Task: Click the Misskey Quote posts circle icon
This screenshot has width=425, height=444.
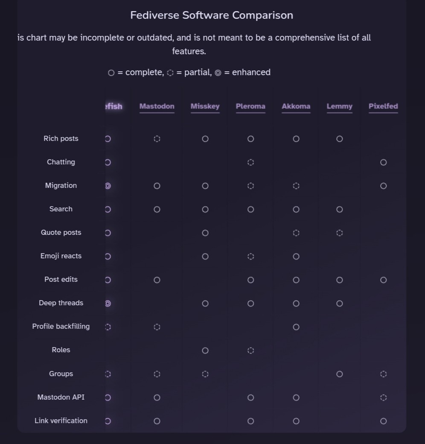Action: (205, 233)
